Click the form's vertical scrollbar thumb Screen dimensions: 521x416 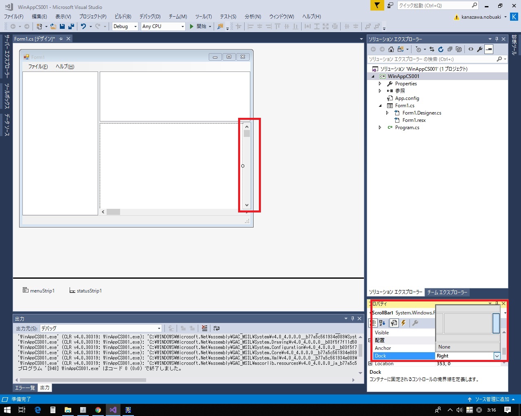[247, 133]
